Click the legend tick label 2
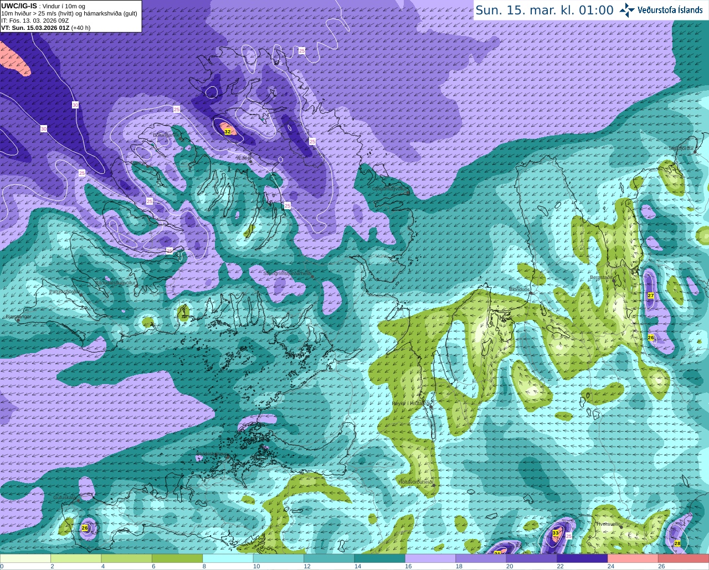 point(52,566)
